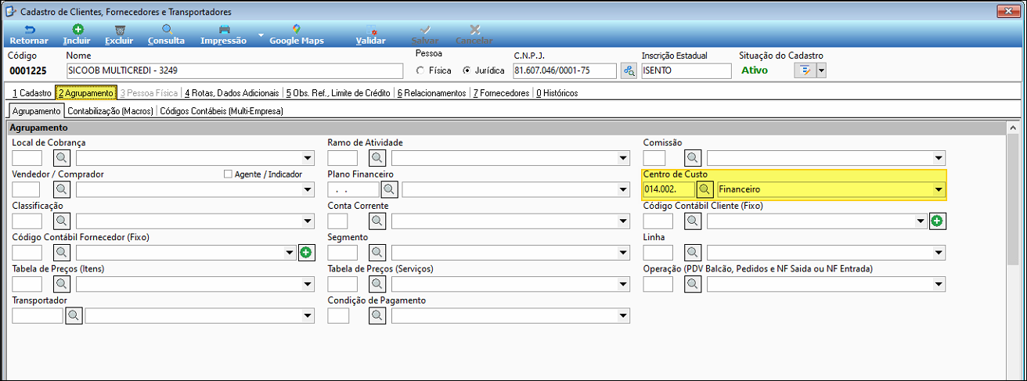Click the Retornar toolbar button
The image size is (1027, 381).
tap(29, 34)
